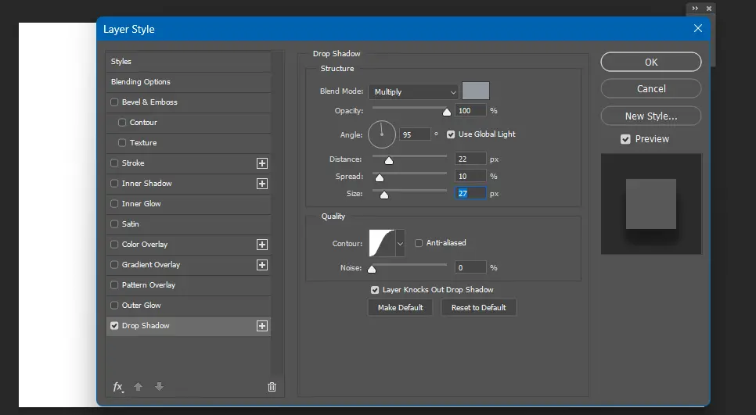
Task: Click the Cancel button
Action: coord(651,88)
